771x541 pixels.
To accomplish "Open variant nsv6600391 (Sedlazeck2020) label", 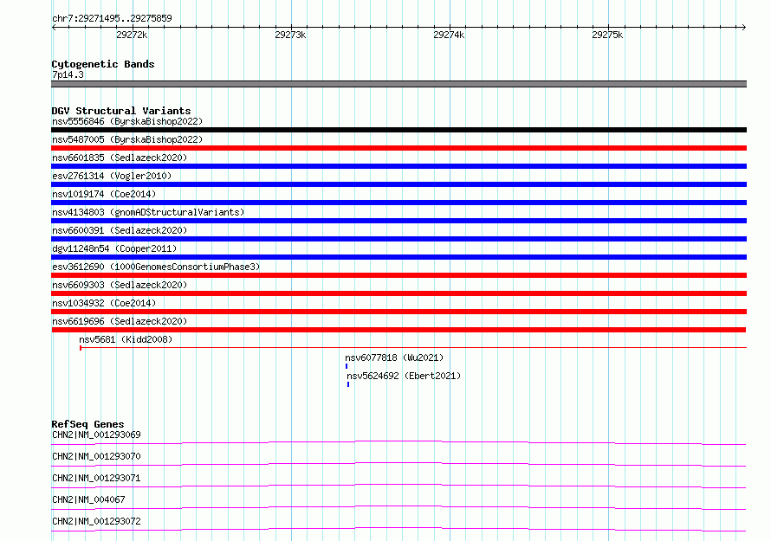I will click(120, 230).
